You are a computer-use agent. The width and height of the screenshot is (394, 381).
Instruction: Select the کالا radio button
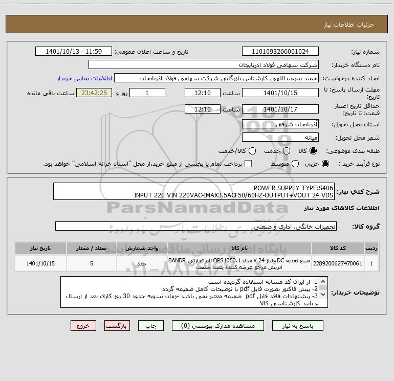313,151
